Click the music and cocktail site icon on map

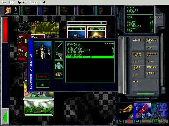[21, 37]
